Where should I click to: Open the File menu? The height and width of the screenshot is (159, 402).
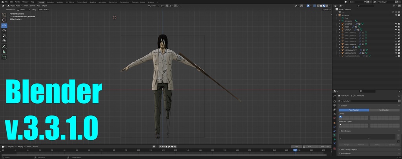tap(6, 2)
